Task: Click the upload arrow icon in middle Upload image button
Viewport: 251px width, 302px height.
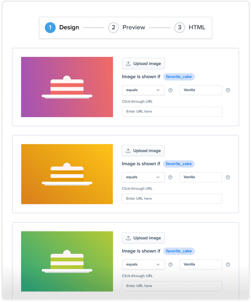Action: (x=128, y=151)
